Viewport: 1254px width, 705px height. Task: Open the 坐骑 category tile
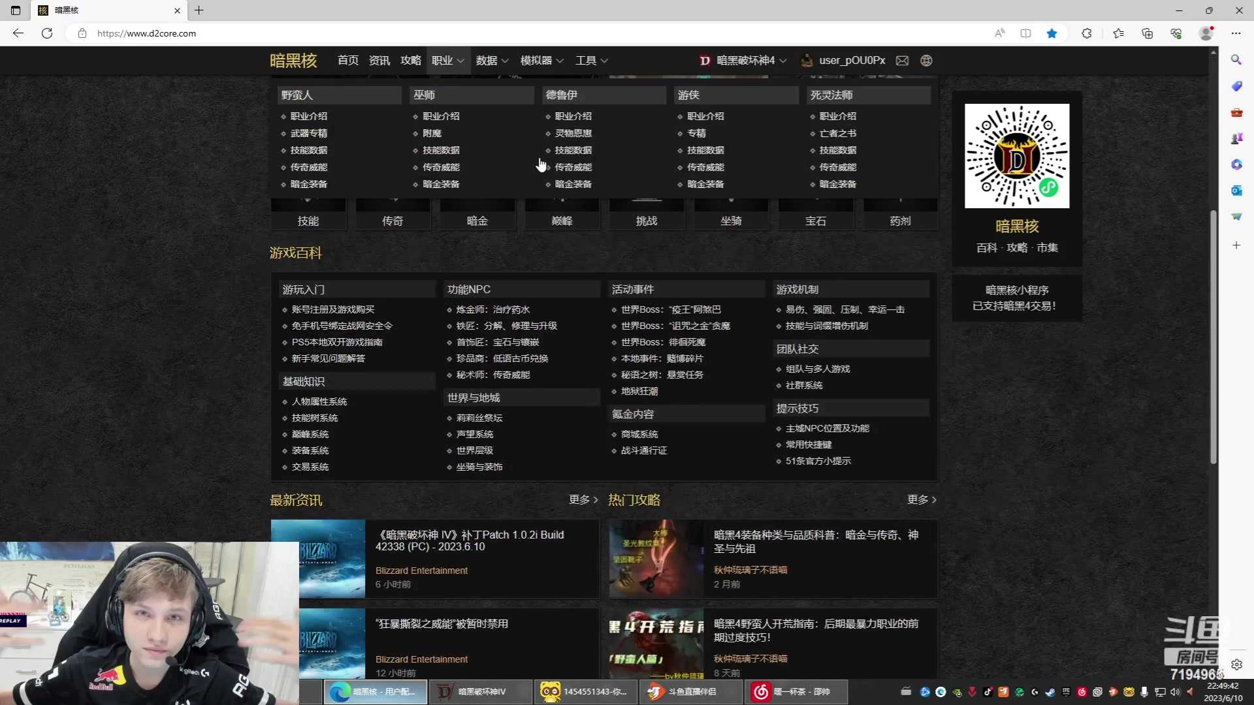tap(731, 215)
